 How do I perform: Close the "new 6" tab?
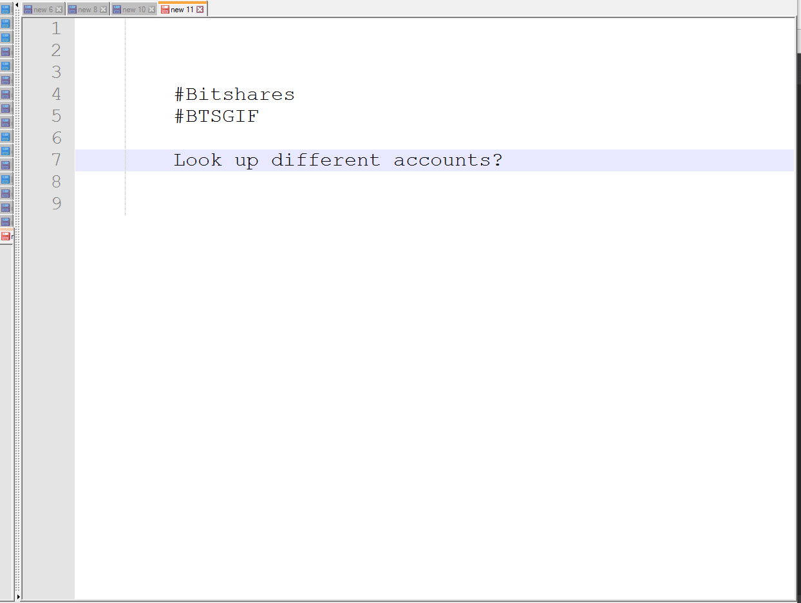tap(59, 10)
